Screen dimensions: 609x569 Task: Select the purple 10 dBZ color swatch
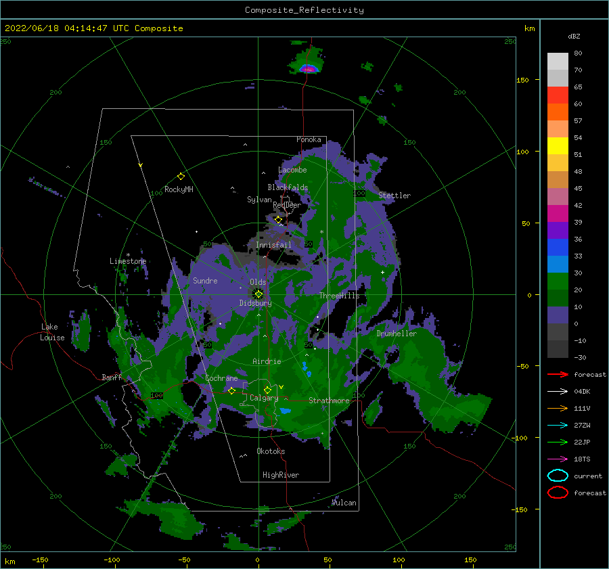(x=558, y=315)
